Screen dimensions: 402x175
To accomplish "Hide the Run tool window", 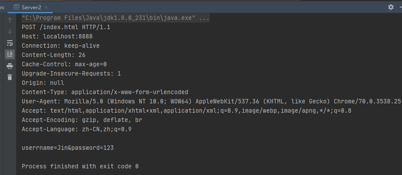I will pos(401,7).
